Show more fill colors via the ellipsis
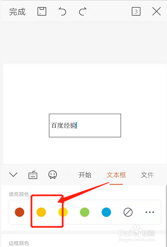This screenshot has height=247, width=167. point(150,212)
